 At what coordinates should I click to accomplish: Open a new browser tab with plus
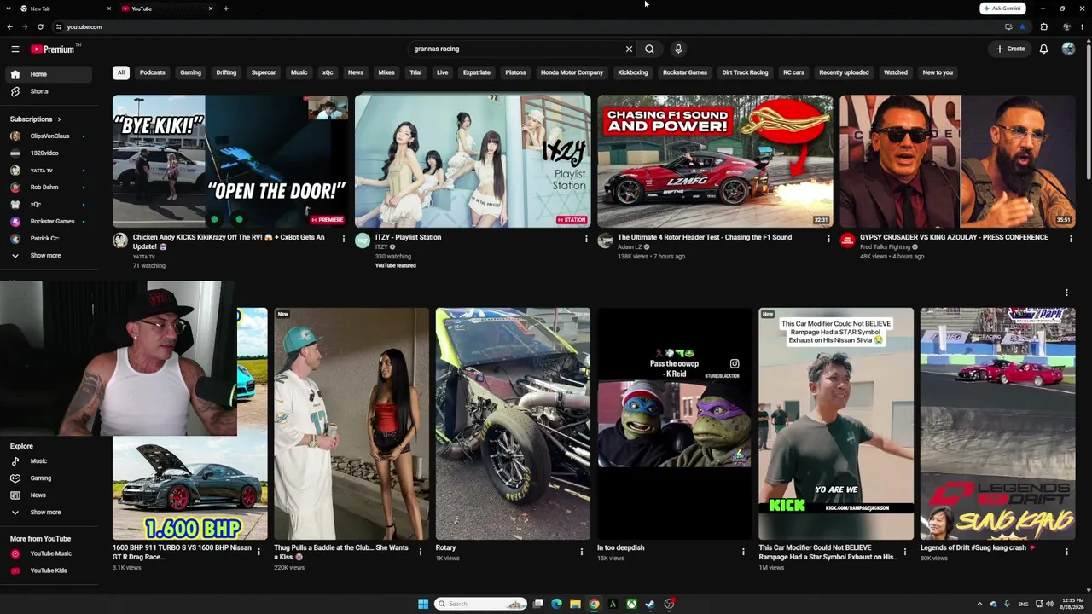point(225,9)
